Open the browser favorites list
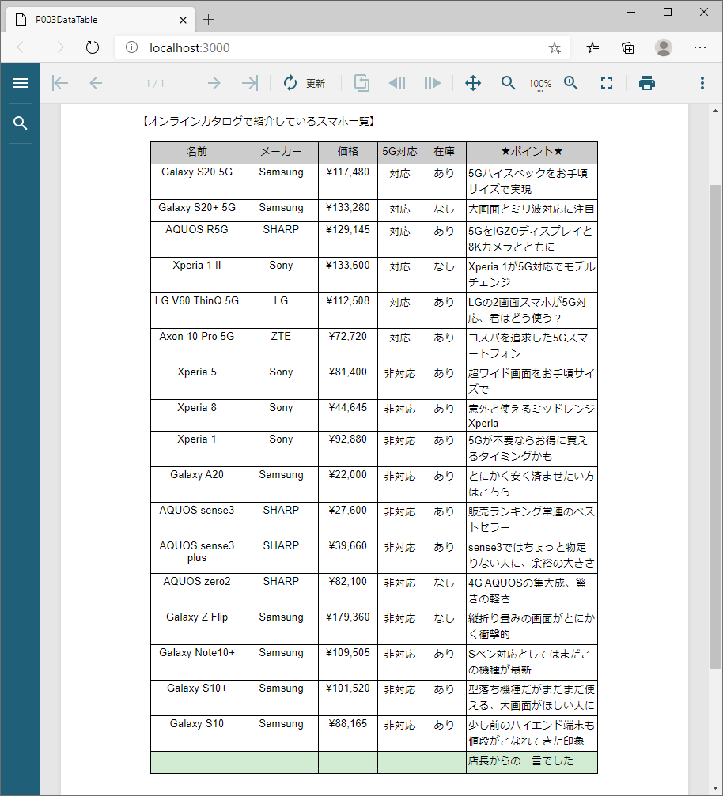Image resolution: width=723 pixels, height=796 pixels. tap(593, 47)
